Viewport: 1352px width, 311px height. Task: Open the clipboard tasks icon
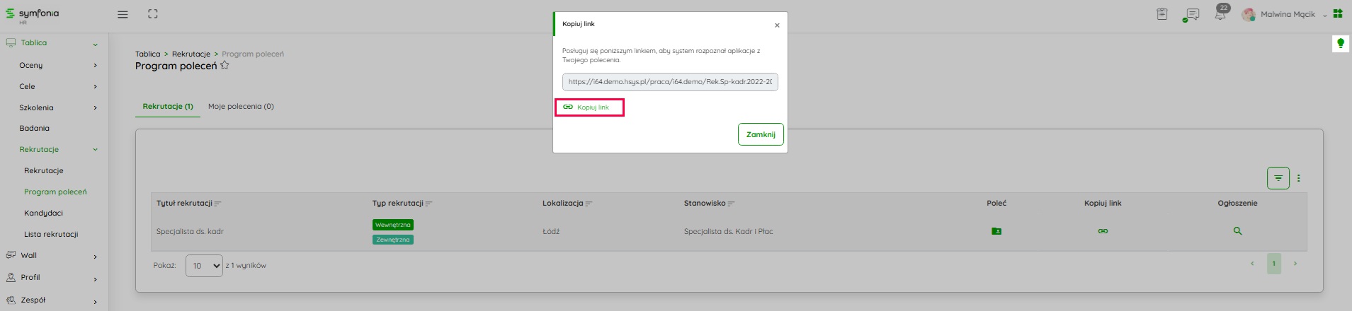1162,14
